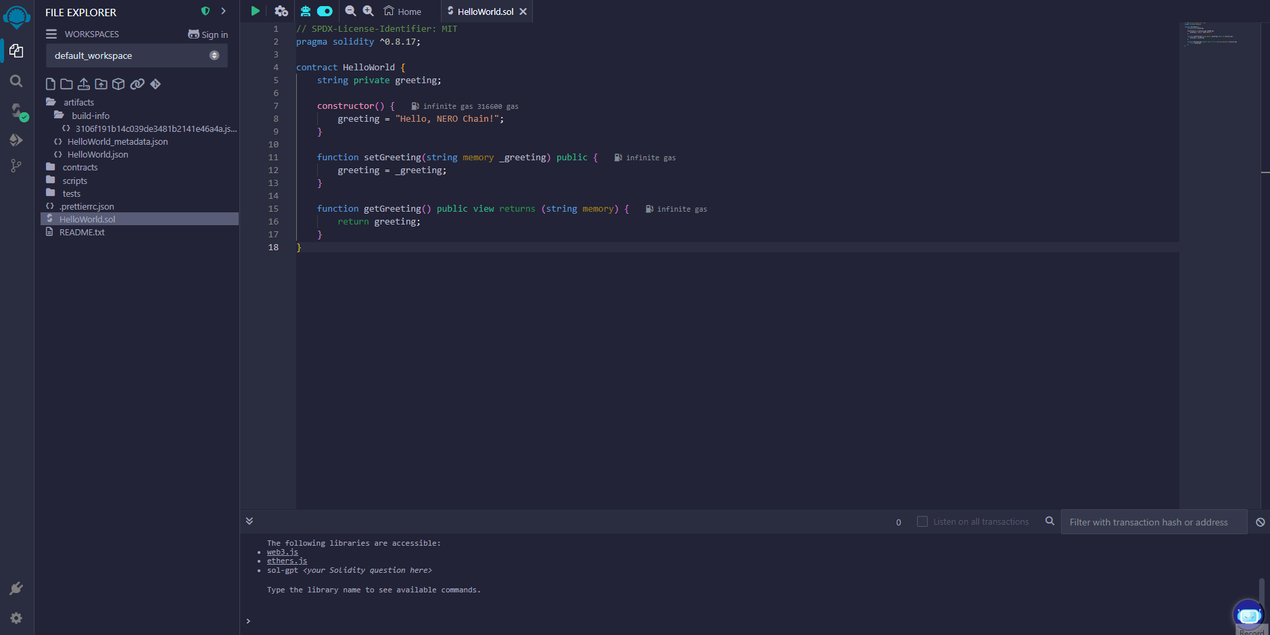Open the default_workspace dropdown
Screen dimensions: 1270x635
click(x=137, y=55)
